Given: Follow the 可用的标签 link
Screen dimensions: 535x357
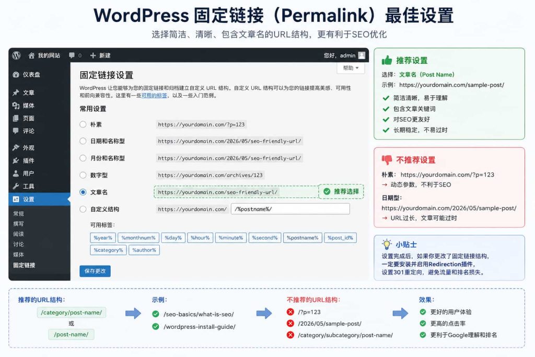Looking at the screenshot, I should click(x=154, y=96).
